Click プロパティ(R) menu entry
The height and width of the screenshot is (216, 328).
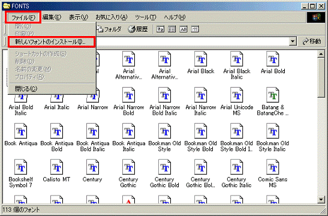click(52, 77)
